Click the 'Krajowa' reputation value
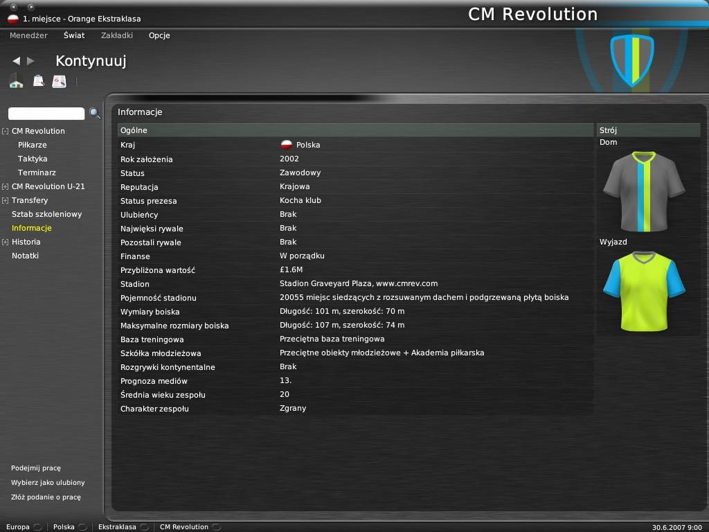Screen dimensions: 709x532 [294, 186]
